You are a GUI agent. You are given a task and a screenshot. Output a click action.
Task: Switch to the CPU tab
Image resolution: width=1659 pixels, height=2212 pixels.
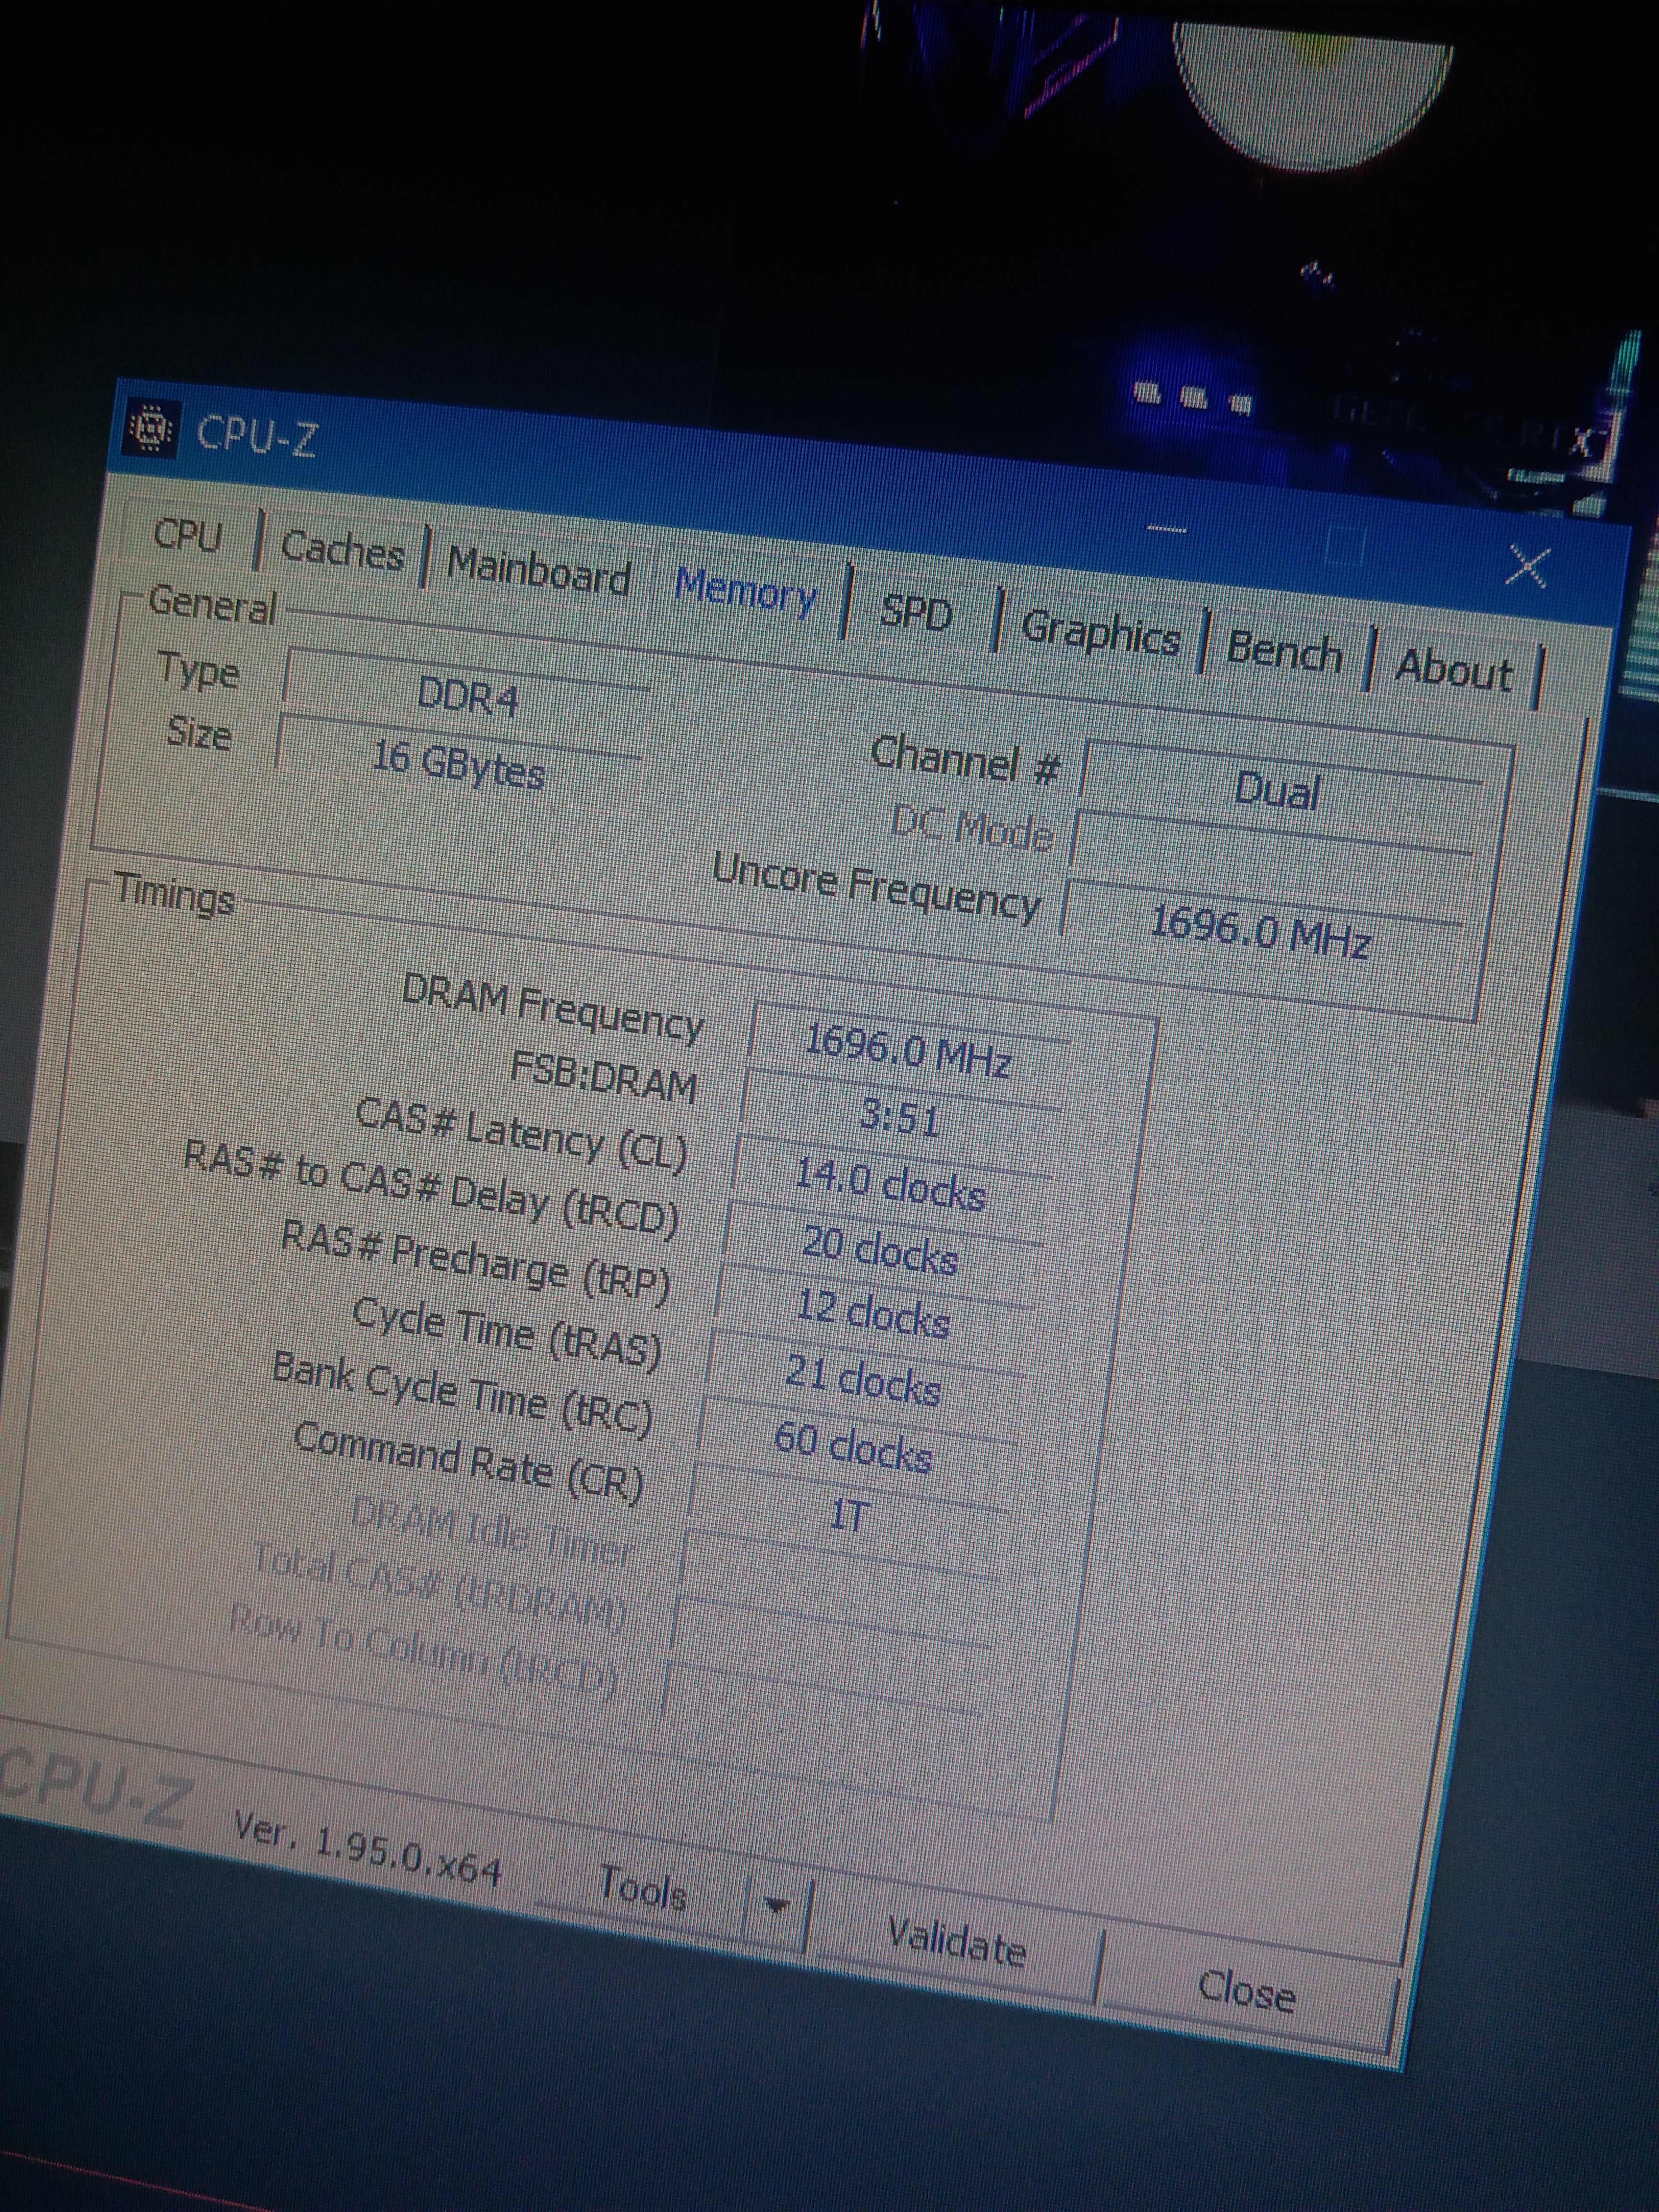[x=187, y=536]
